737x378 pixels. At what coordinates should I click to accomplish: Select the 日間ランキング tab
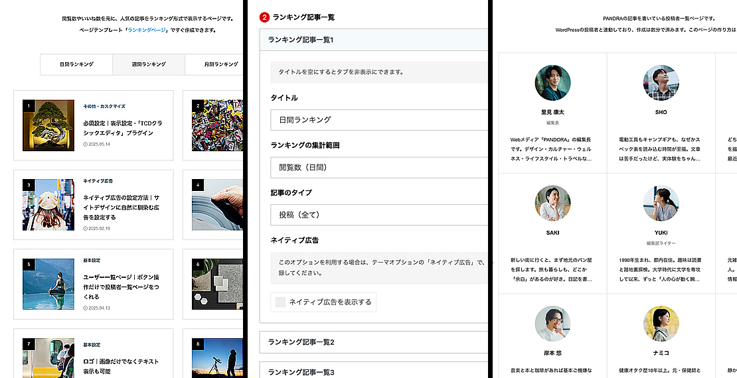76,64
